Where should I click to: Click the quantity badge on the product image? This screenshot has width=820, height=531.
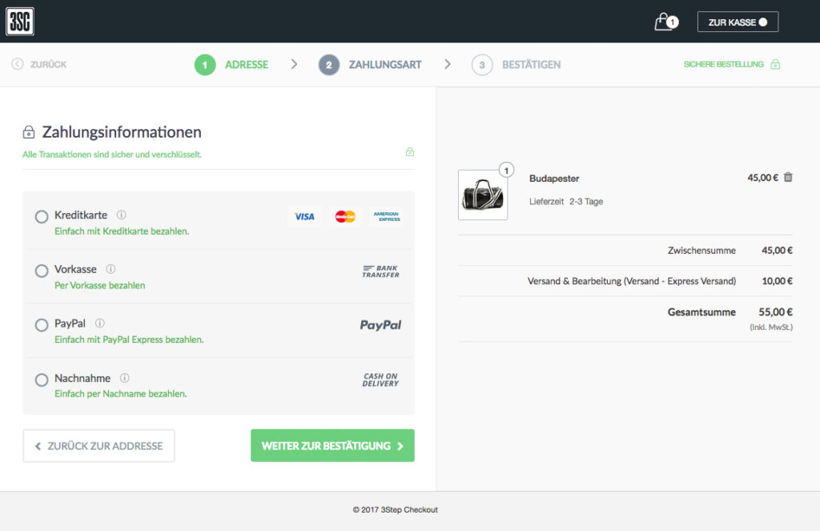[506, 171]
